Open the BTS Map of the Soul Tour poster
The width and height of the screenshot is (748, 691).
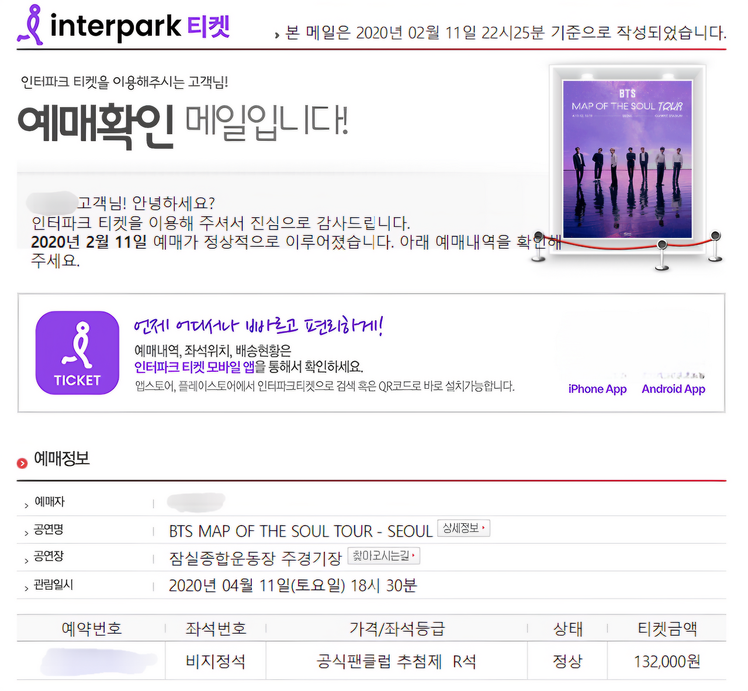point(627,159)
